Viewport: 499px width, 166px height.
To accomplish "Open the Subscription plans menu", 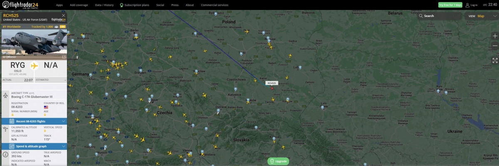I will pos(134,5).
